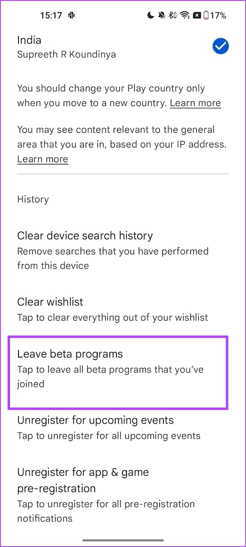
Task: Tap the Wi-Fi signal icon
Action: (x=184, y=16)
